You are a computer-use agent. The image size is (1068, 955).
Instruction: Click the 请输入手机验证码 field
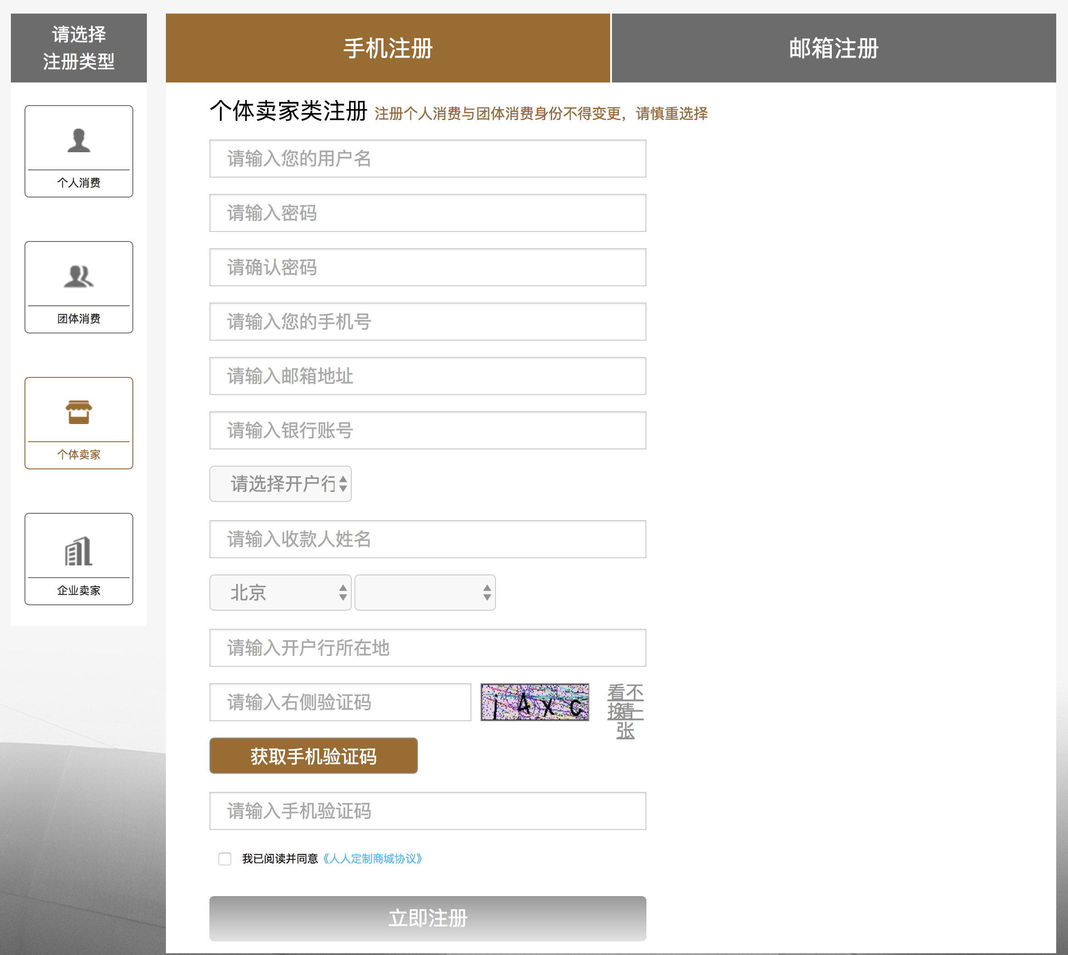pyautogui.click(x=427, y=810)
